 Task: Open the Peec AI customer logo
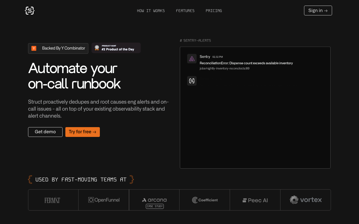pos(255,200)
